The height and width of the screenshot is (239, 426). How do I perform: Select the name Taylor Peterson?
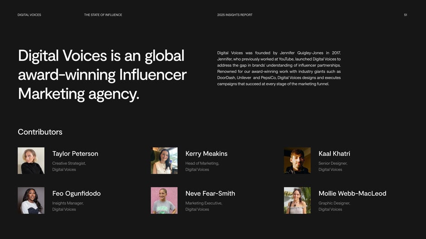75,153
